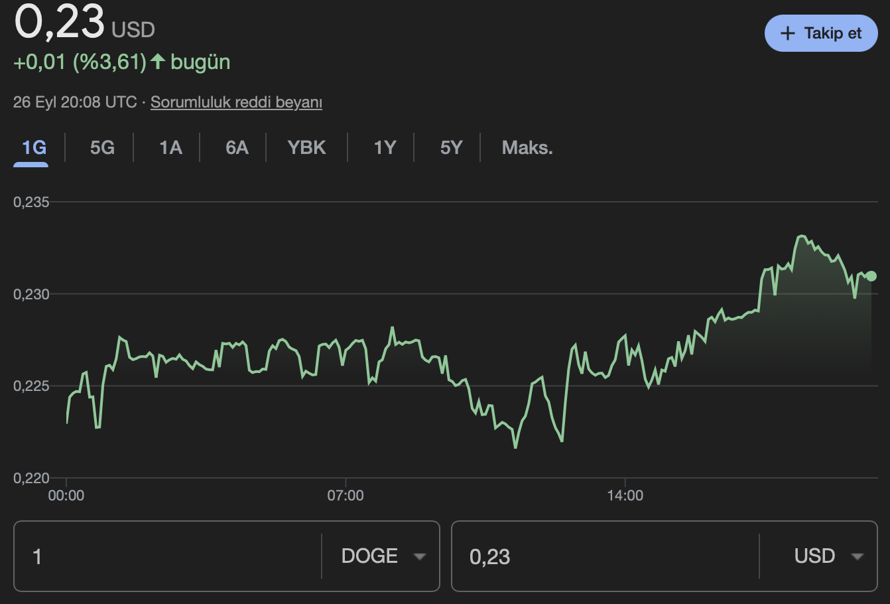
Task: Select the 1G time range tab
Action: click(x=34, y=147)
